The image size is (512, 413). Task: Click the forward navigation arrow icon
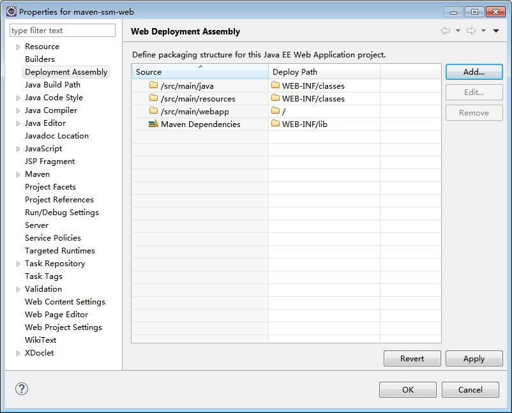click(471, 31)
